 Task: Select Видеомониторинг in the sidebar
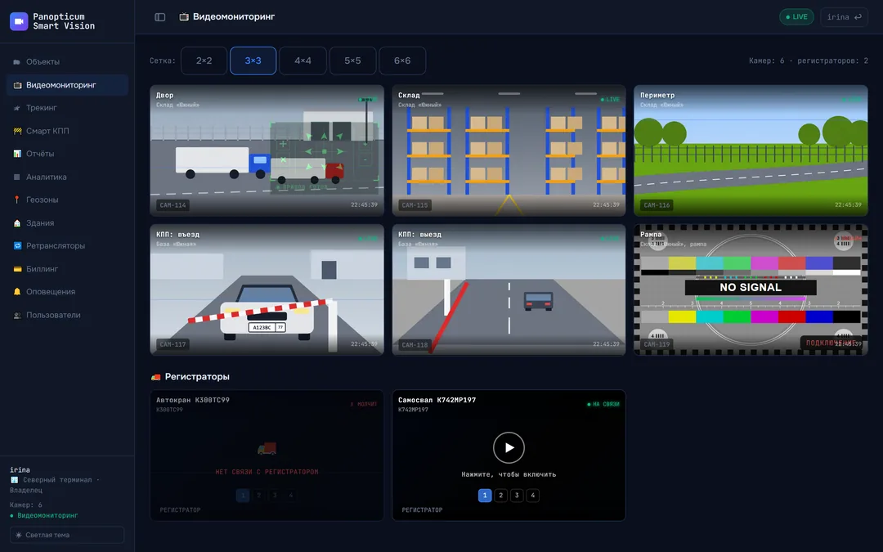pyautogui.click(x=67, y=85)
